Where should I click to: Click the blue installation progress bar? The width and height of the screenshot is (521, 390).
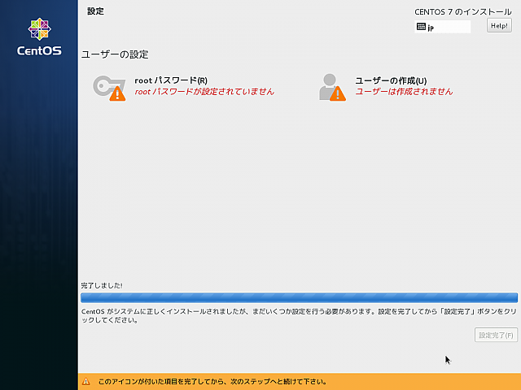click(299, 297)
